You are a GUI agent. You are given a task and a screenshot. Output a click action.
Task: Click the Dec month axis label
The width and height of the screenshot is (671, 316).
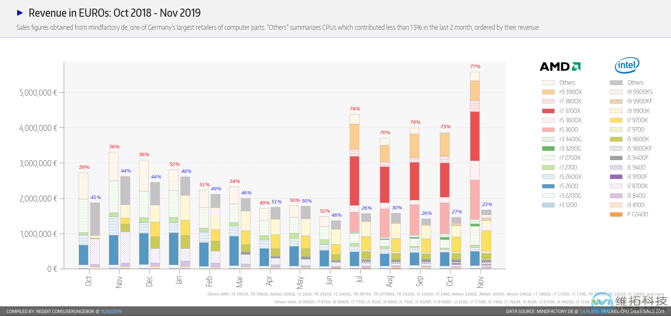click(x=149, y=281)
